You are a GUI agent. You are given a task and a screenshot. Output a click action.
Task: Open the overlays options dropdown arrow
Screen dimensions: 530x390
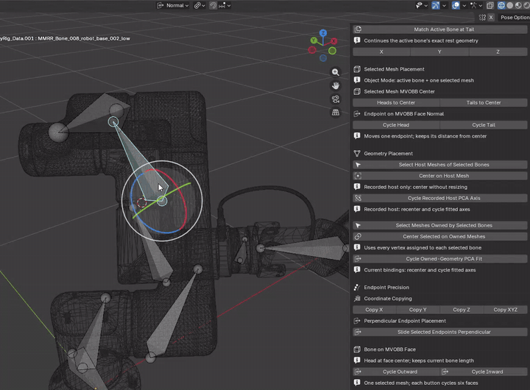464,5
